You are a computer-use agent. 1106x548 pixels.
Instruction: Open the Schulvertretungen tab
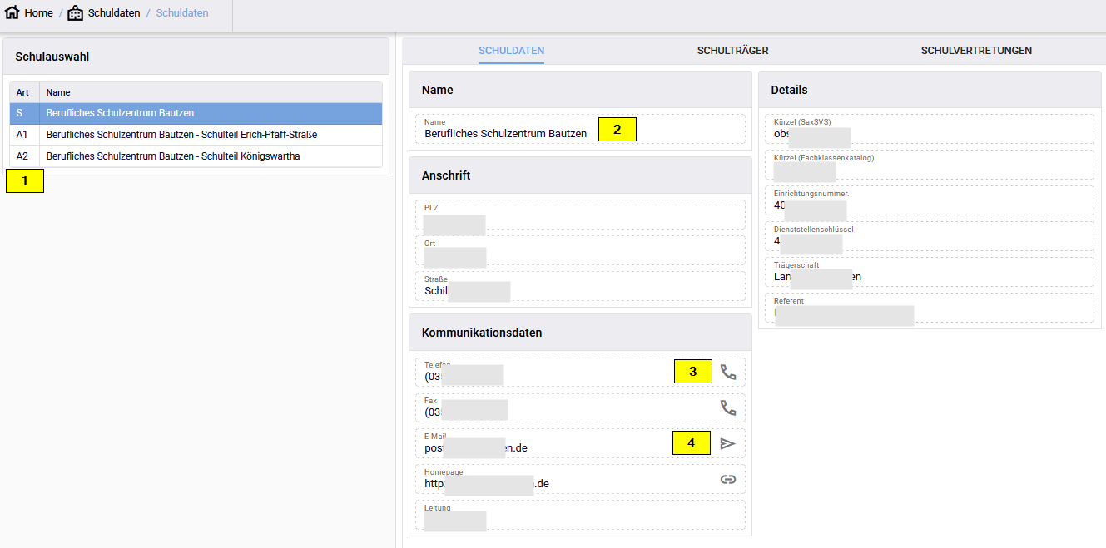pos(975,51)
